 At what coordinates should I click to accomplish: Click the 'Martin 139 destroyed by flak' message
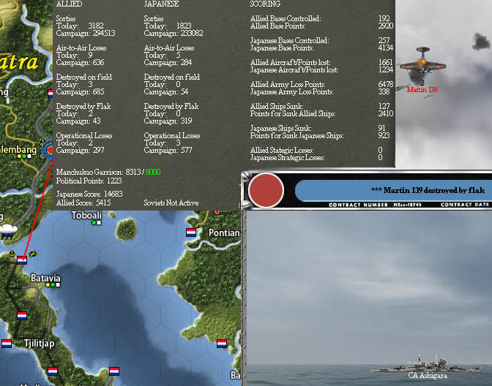[428, 190]
